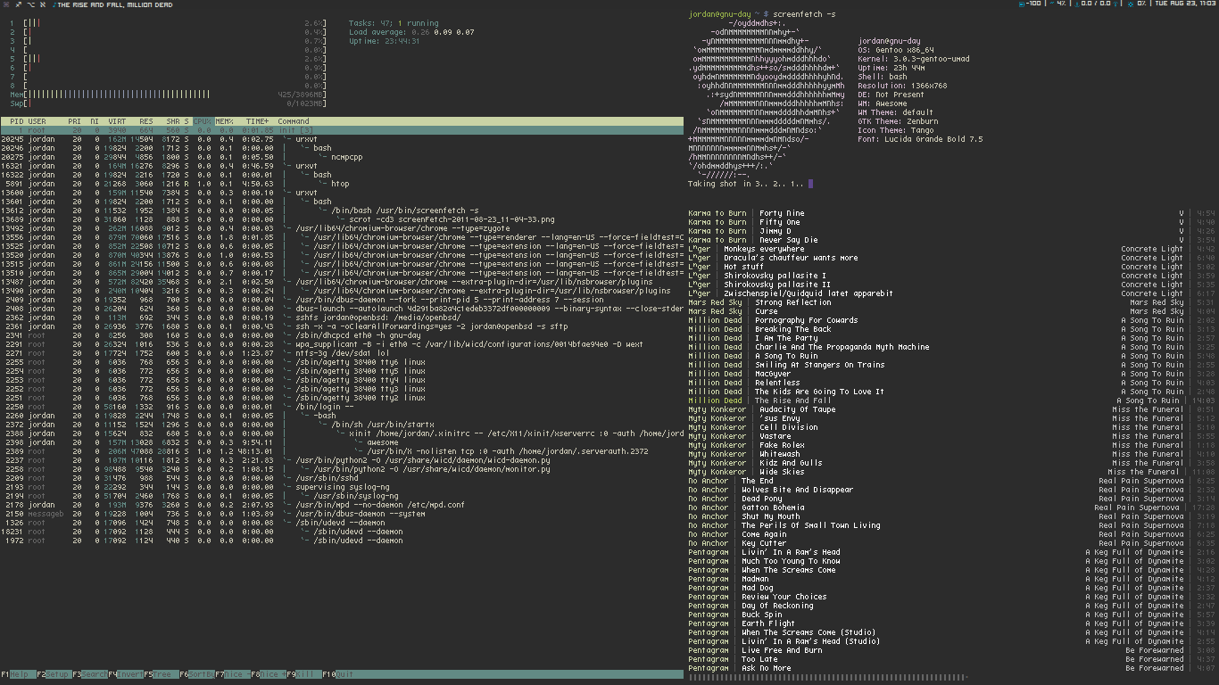
Task: Select the /usr/bin/mpd --no-daemon process row
Action: [x=342, y=505]
